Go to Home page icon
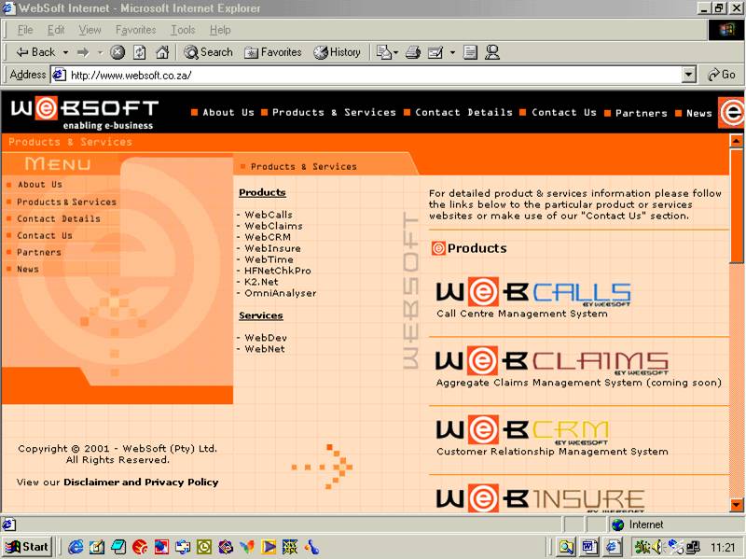Viewport: 746px width, 559px height. coord(162,52)
